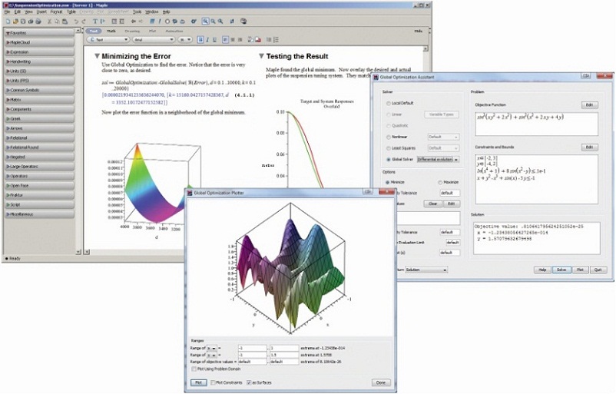Insert plain text with the T toolbar icon

pos(95,22)
